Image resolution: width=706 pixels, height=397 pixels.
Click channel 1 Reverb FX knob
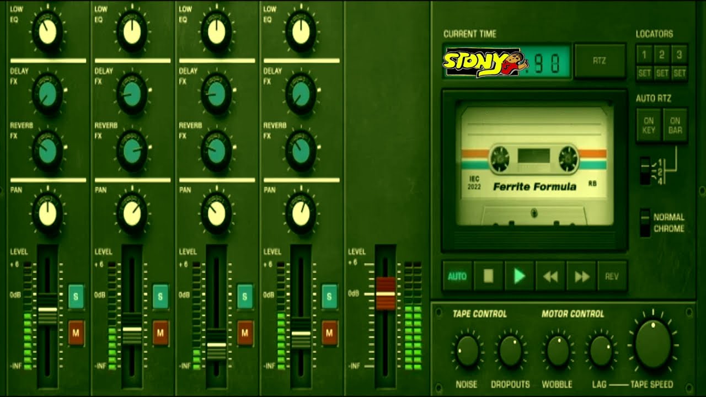tap(48, 151)
